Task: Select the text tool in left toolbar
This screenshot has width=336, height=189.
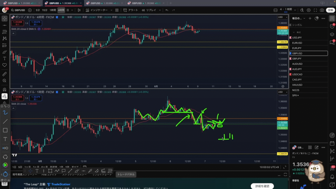Action: coord(5,58)
